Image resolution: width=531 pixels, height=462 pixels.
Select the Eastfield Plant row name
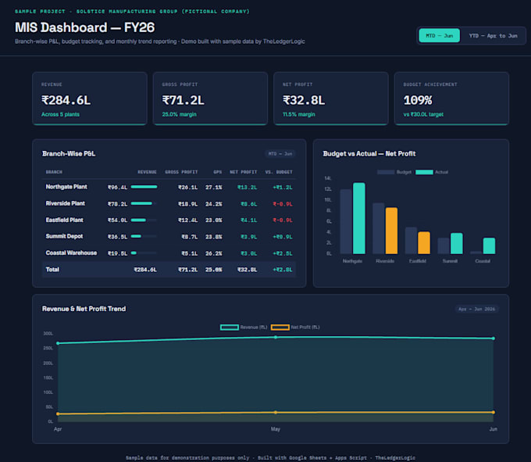[x=64, y=220]
